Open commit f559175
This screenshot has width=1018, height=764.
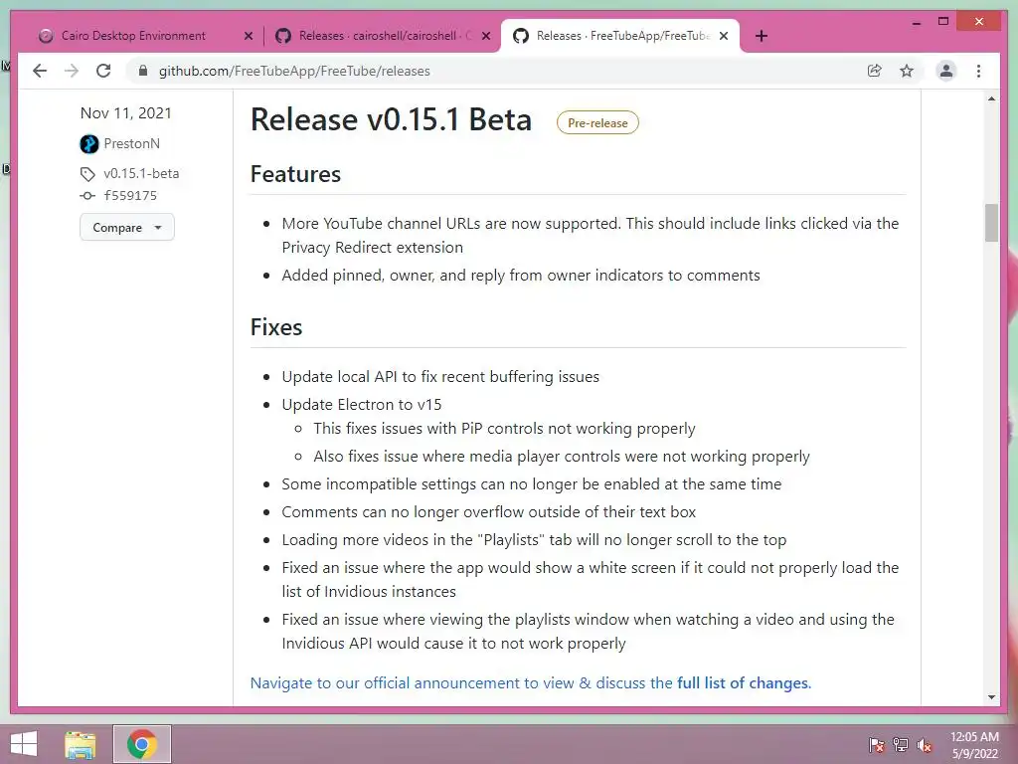pos(130,196)
